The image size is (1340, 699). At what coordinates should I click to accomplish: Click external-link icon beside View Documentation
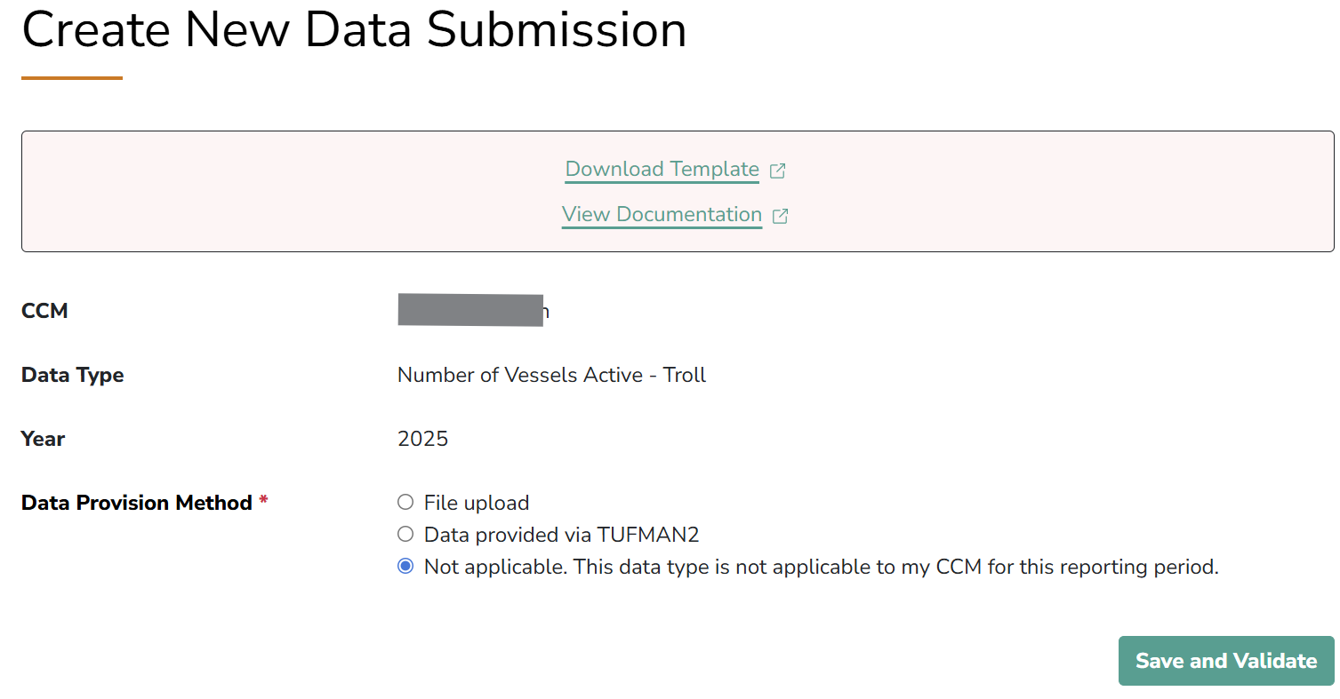780,216
